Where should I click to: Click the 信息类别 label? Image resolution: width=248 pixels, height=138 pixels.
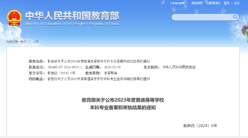pos(93,73)
